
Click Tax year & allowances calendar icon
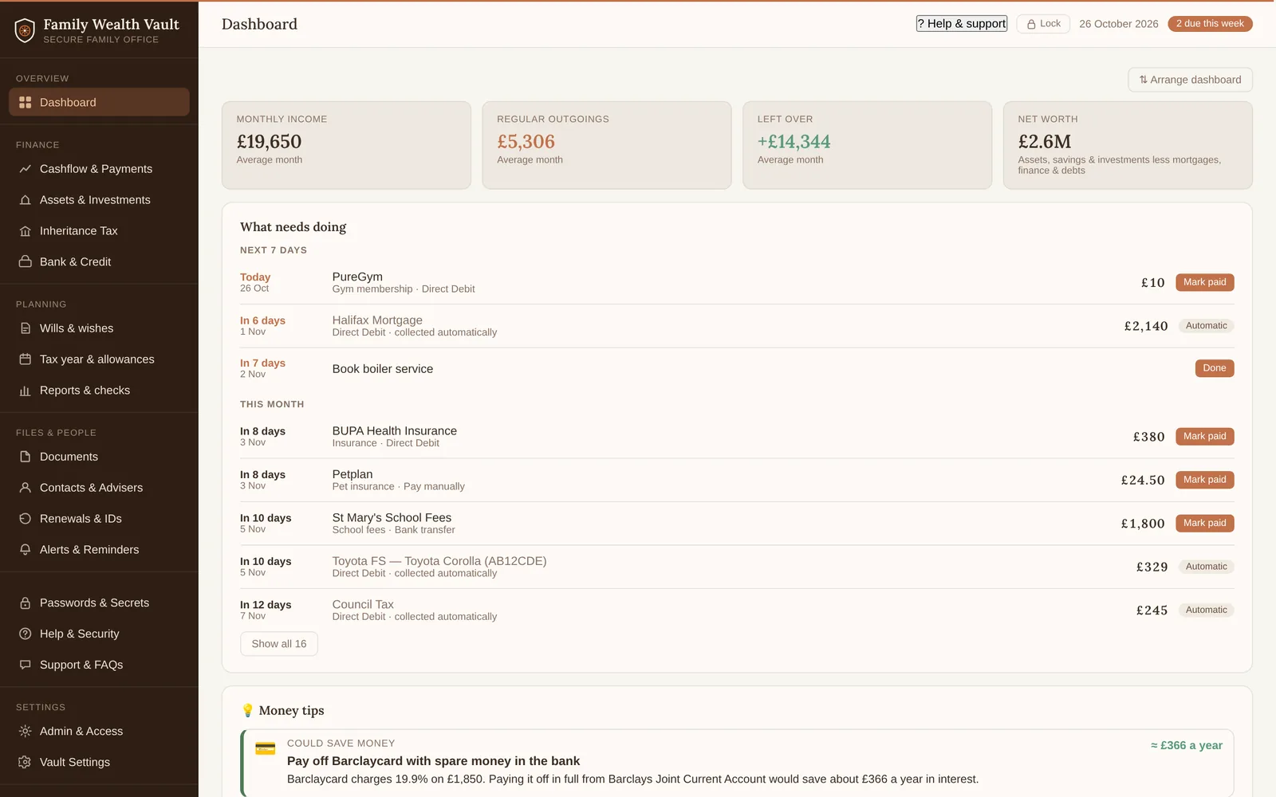[x=25, y=359]
